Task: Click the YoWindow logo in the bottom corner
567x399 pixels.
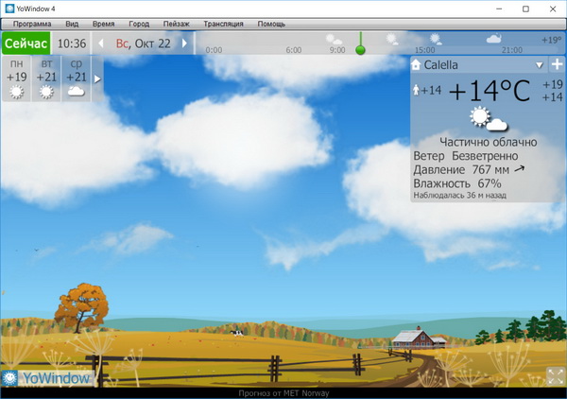Action: 47,377
